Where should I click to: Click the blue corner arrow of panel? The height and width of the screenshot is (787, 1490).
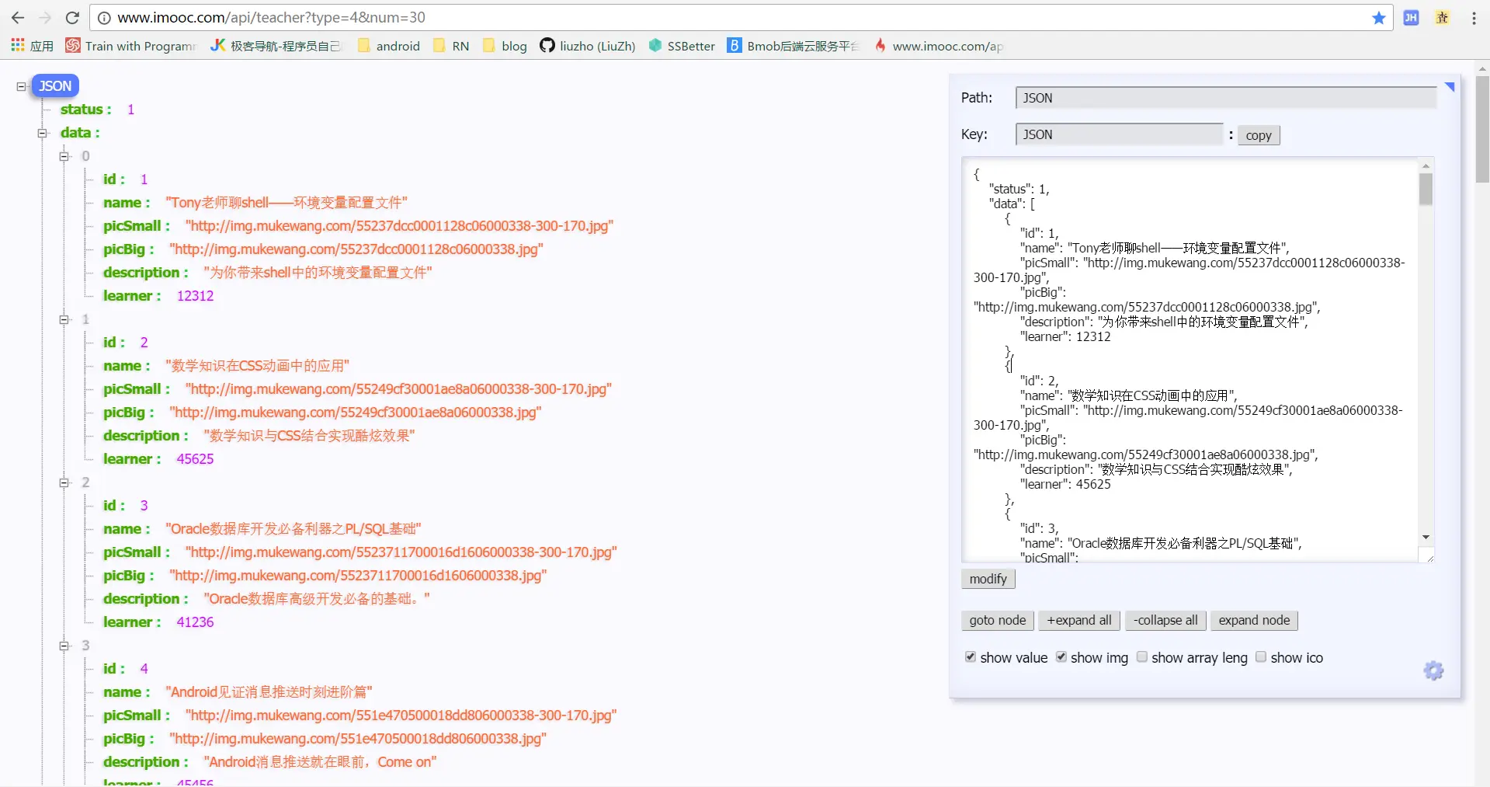[x=1449, y=86]
